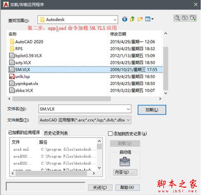This screenshot has height=195, width=201.
Task: Click the disabled 卸载(U) button
Action: pyautogui.click(x=125, y=143)
